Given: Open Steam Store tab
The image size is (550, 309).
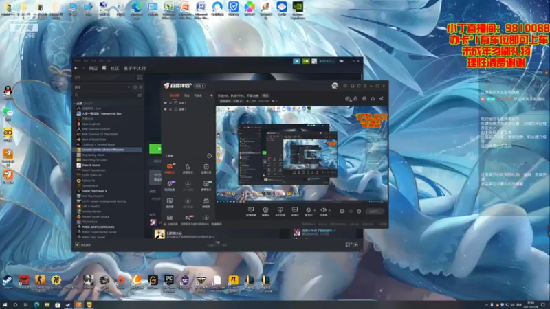Looking at the screenshot, I should pos(93,68).
